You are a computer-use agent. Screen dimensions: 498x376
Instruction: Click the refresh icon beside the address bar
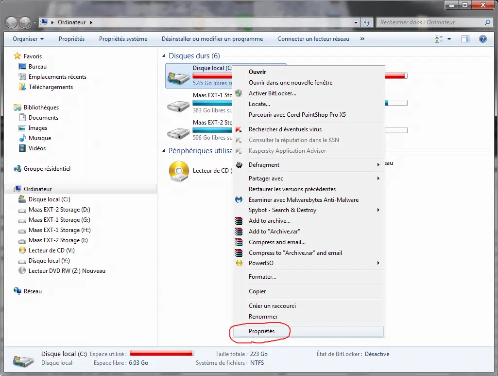[367, 22]
